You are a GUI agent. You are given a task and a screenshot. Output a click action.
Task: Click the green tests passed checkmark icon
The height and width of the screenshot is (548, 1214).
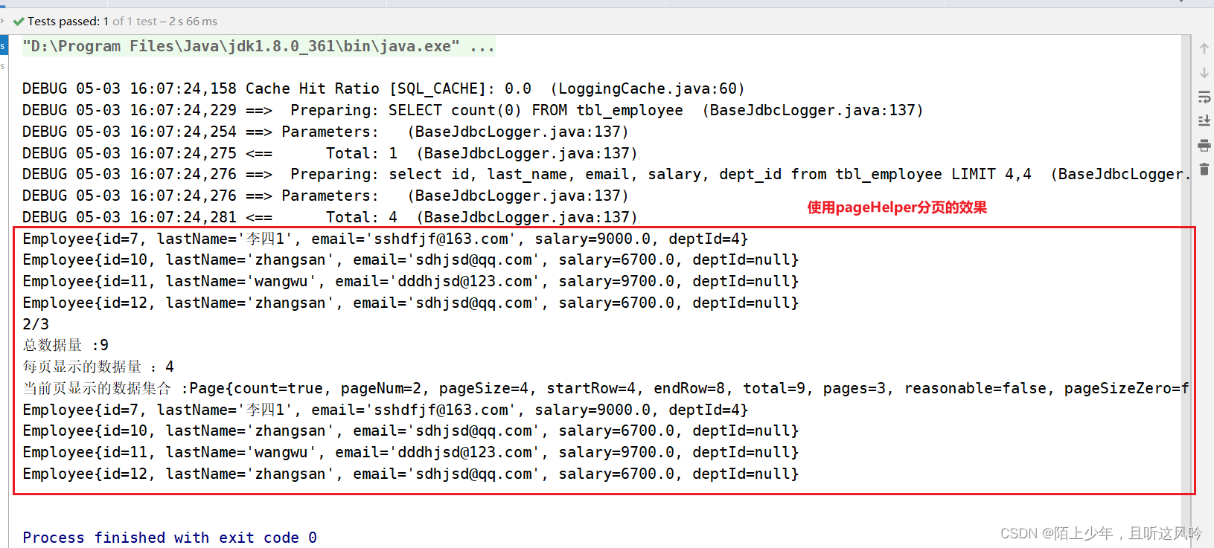(x=19, y=22)
